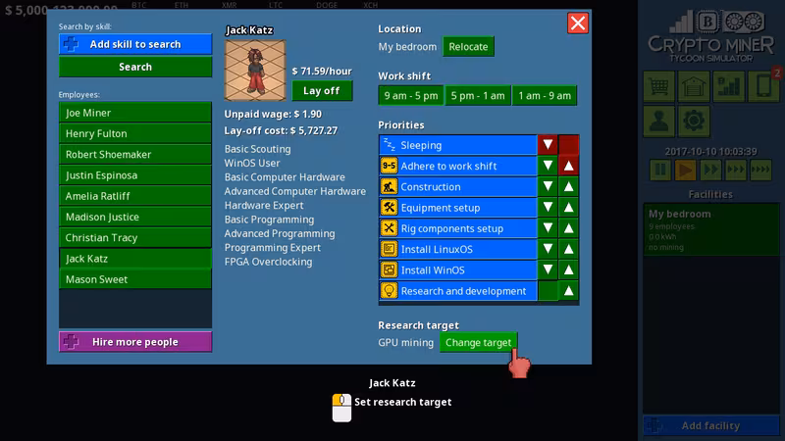Move Construction priority up
785x441 pixels.
[569, 186]
